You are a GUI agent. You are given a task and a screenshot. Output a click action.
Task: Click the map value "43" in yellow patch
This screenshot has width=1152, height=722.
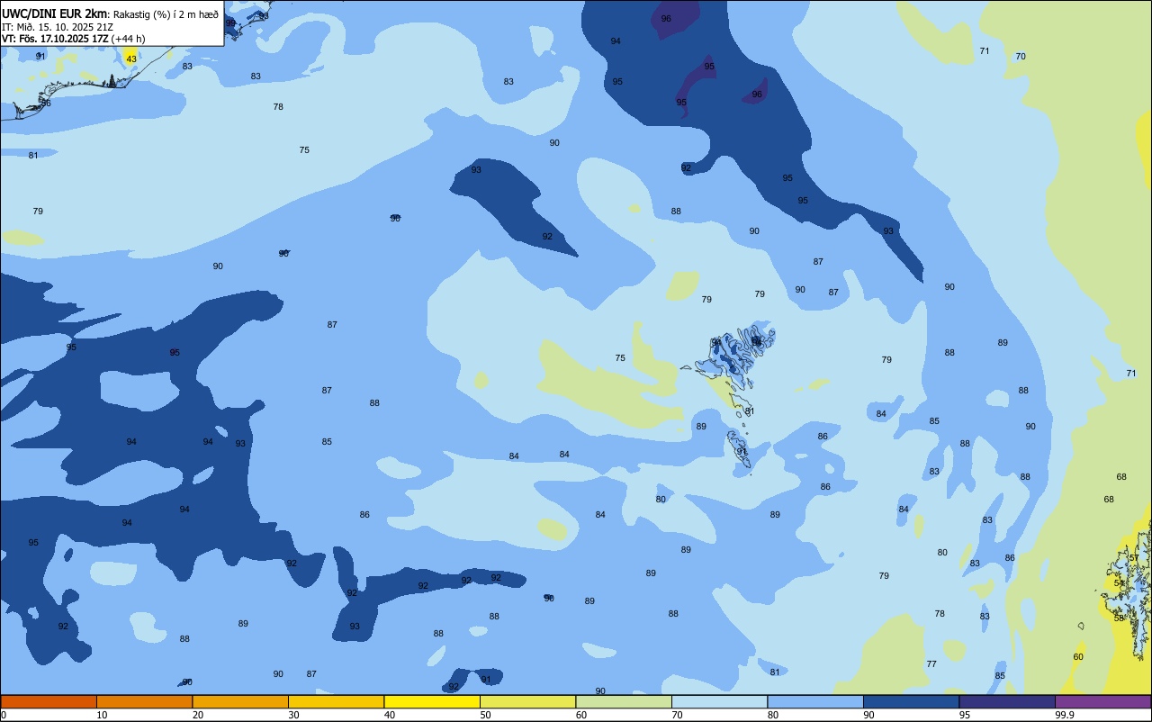click(131, 59)
